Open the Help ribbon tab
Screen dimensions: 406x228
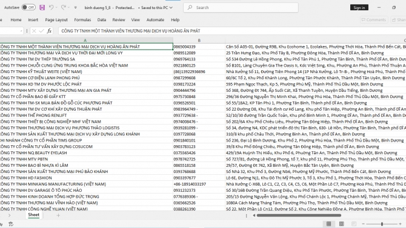tap(175, 19)
